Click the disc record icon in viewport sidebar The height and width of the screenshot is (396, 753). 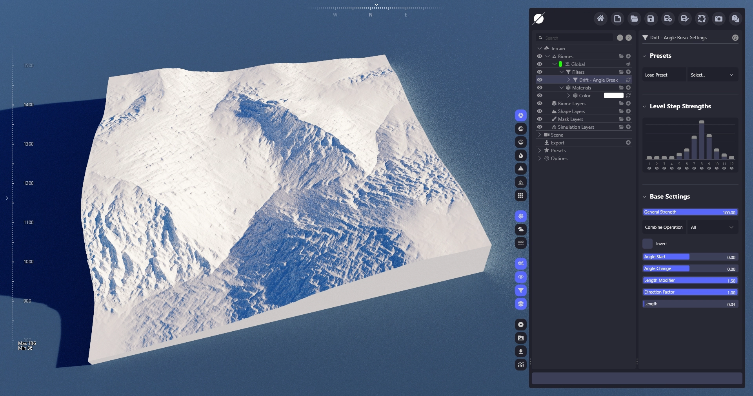tap(521, 325)
